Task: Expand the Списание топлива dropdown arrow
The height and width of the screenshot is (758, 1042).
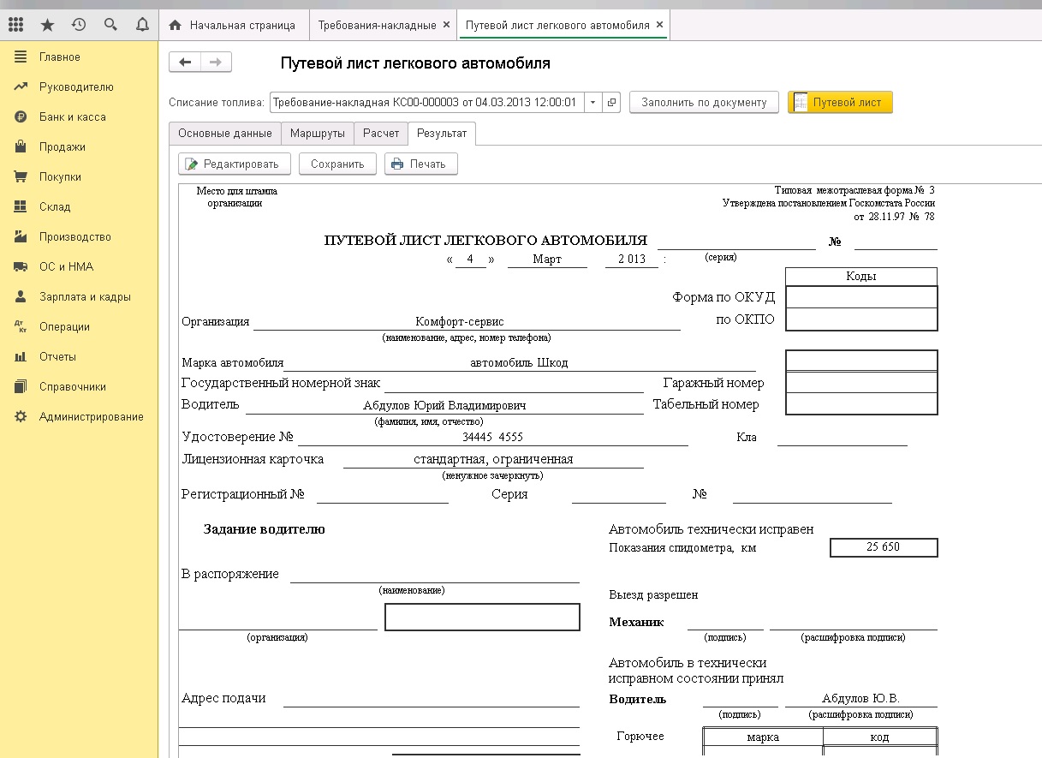Action: click(x=593, y=103)
